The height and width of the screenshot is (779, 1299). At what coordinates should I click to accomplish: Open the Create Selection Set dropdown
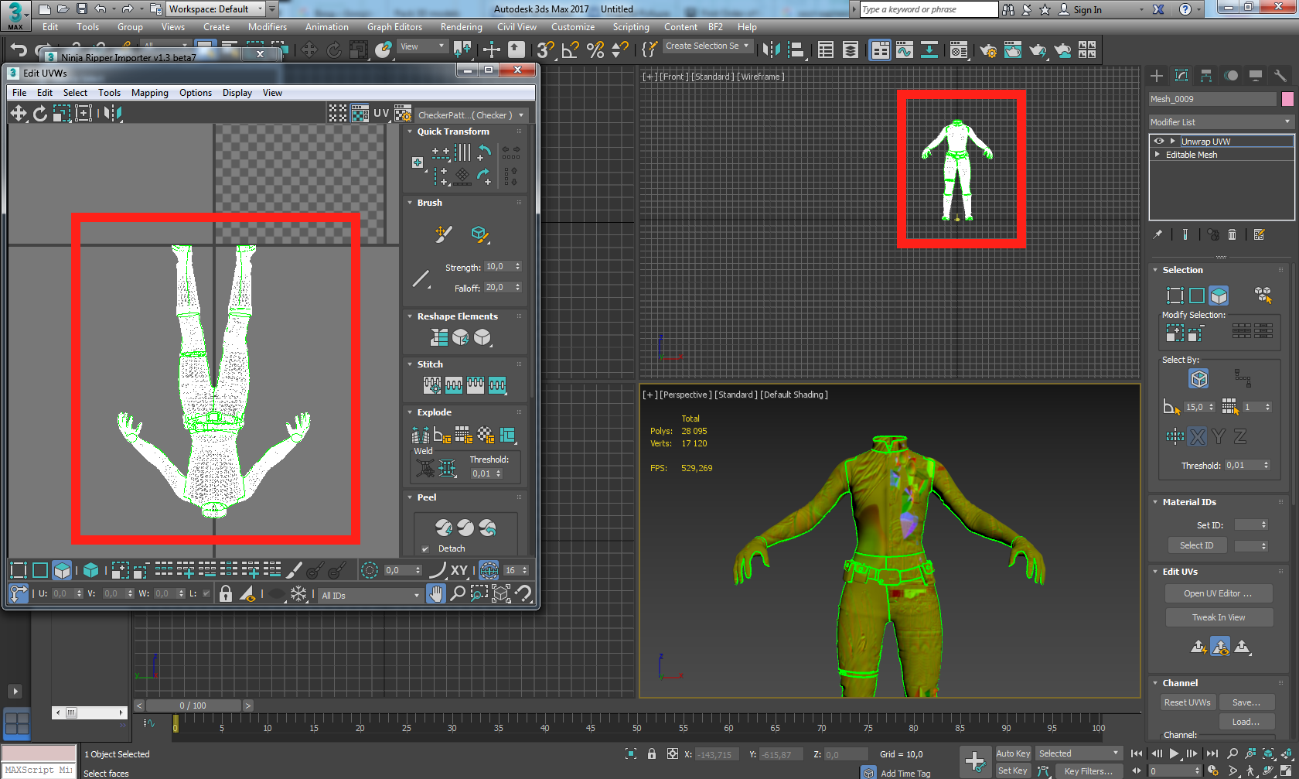coord(707,46)
